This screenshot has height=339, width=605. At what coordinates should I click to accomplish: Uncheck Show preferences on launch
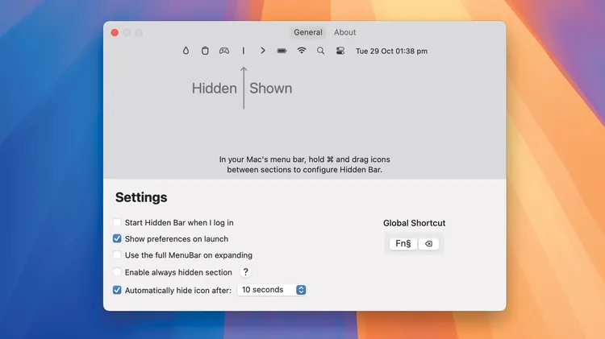click(117, 239)
